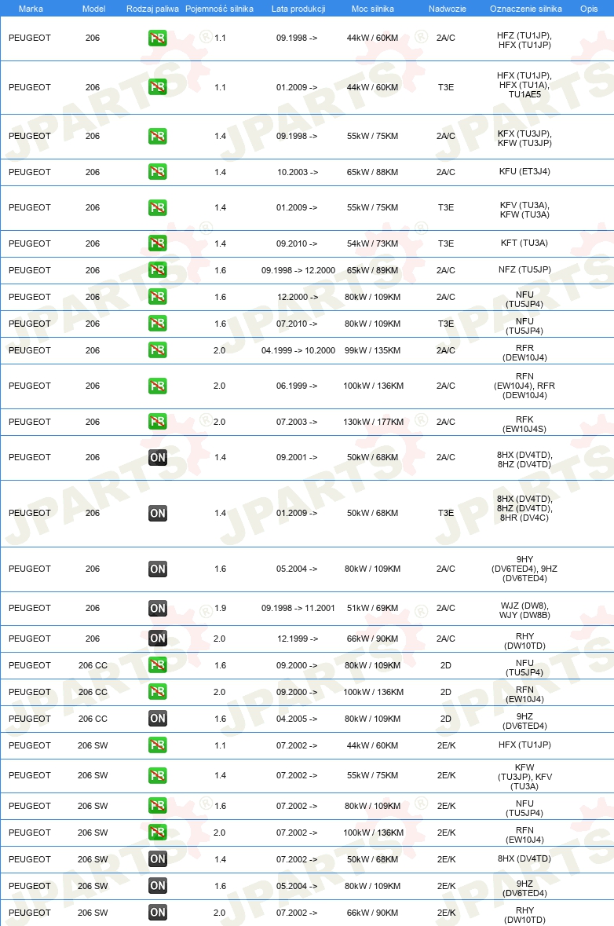614x926 pixels.
Task: Select petrol icon in the 206 CC 1.6 09.2000 row
Action: (x=157, y=665)
